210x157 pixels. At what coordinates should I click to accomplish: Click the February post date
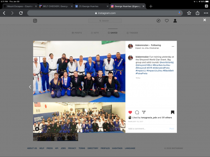click(x=136, y=122)
